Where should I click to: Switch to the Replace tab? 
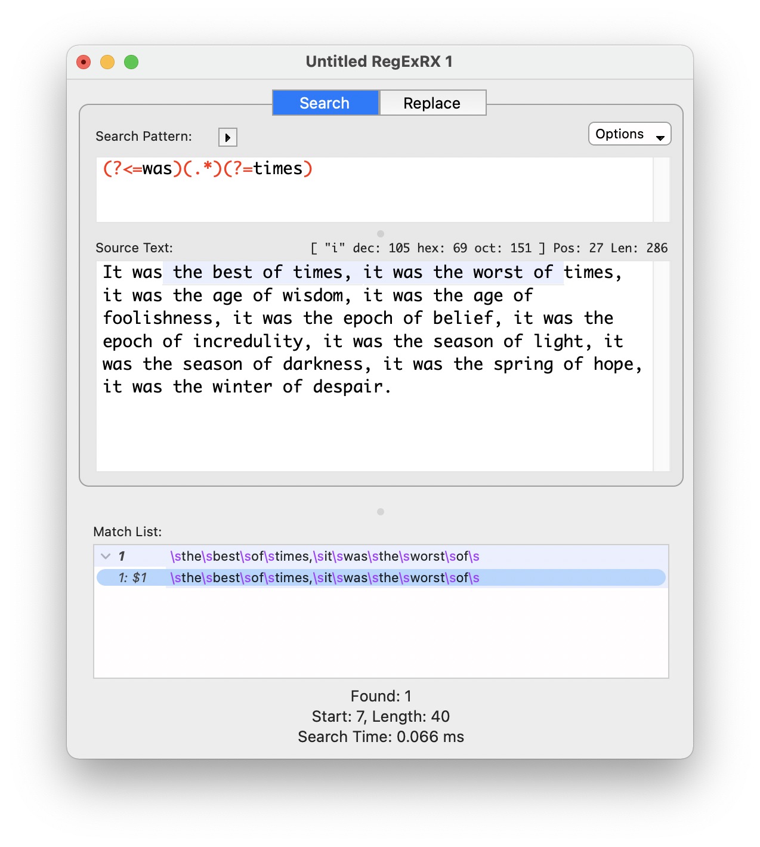pyautogui.click(x=432, y=103)
